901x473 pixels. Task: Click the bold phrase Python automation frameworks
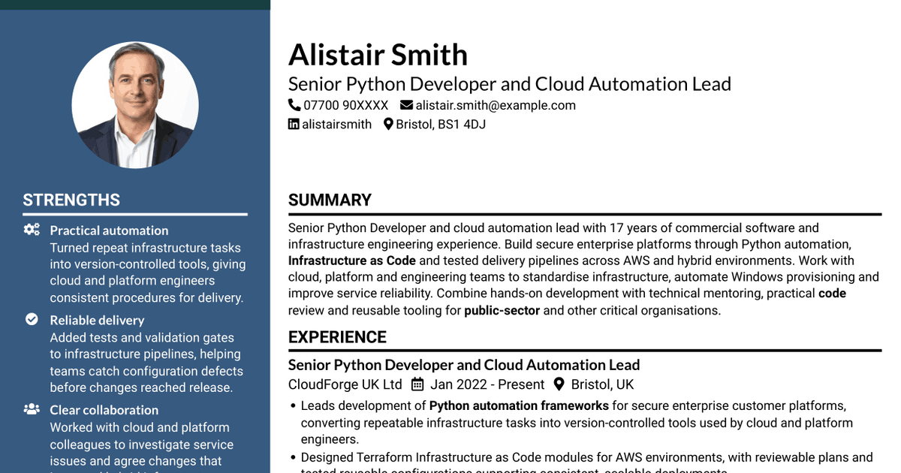pyautogui.click(x=519, y=405)
